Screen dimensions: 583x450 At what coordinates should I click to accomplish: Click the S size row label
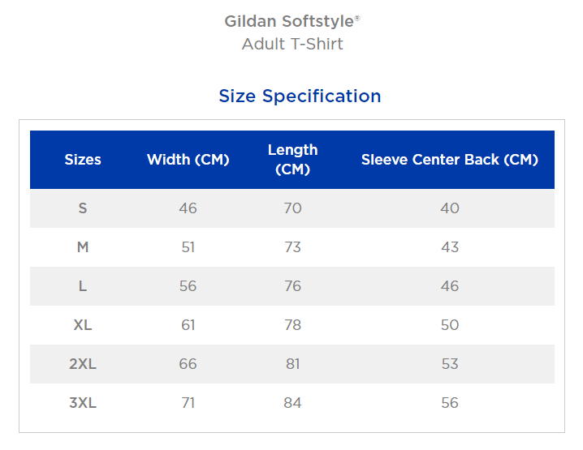coord(83,208)
